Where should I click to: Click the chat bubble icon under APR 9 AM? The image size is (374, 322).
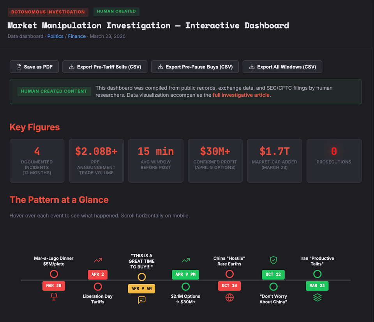(142, 300)
